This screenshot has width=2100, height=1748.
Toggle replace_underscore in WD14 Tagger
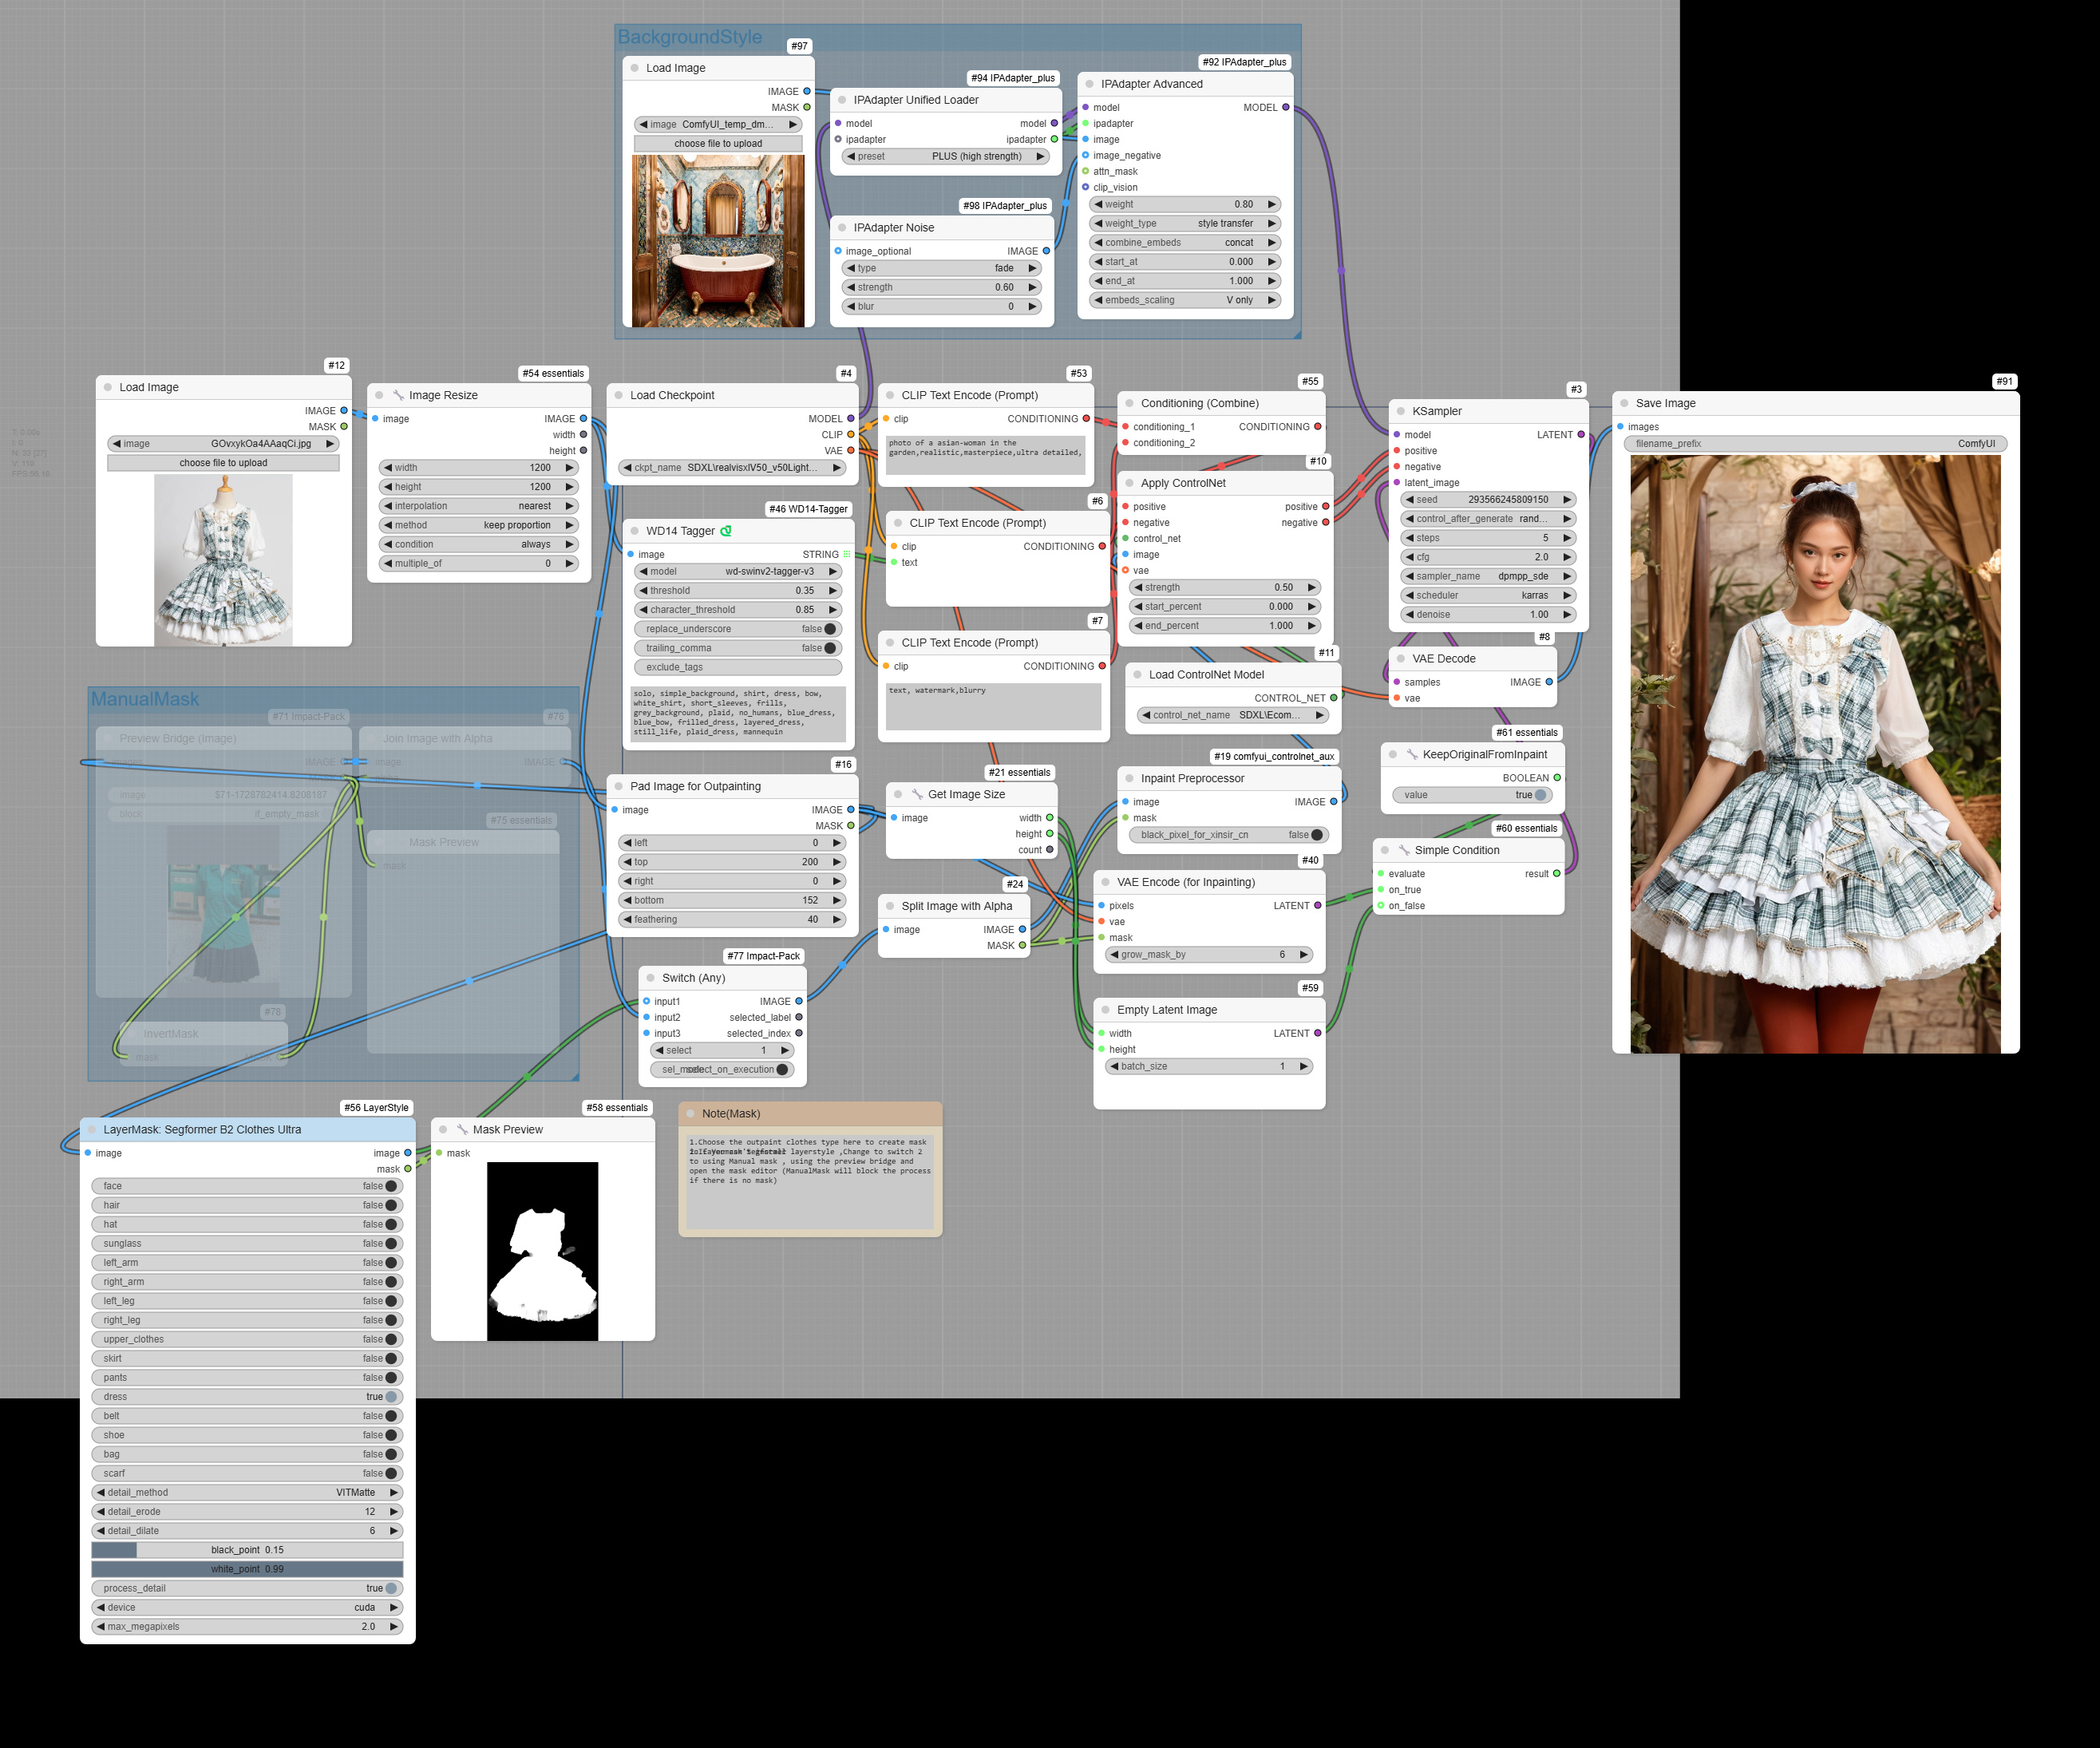738,629
